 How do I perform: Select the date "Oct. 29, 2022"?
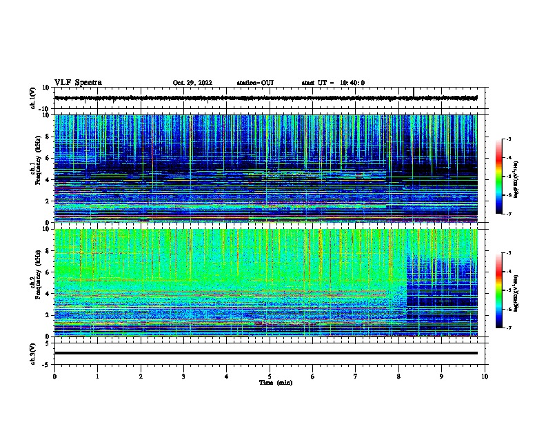pos(192,83)
